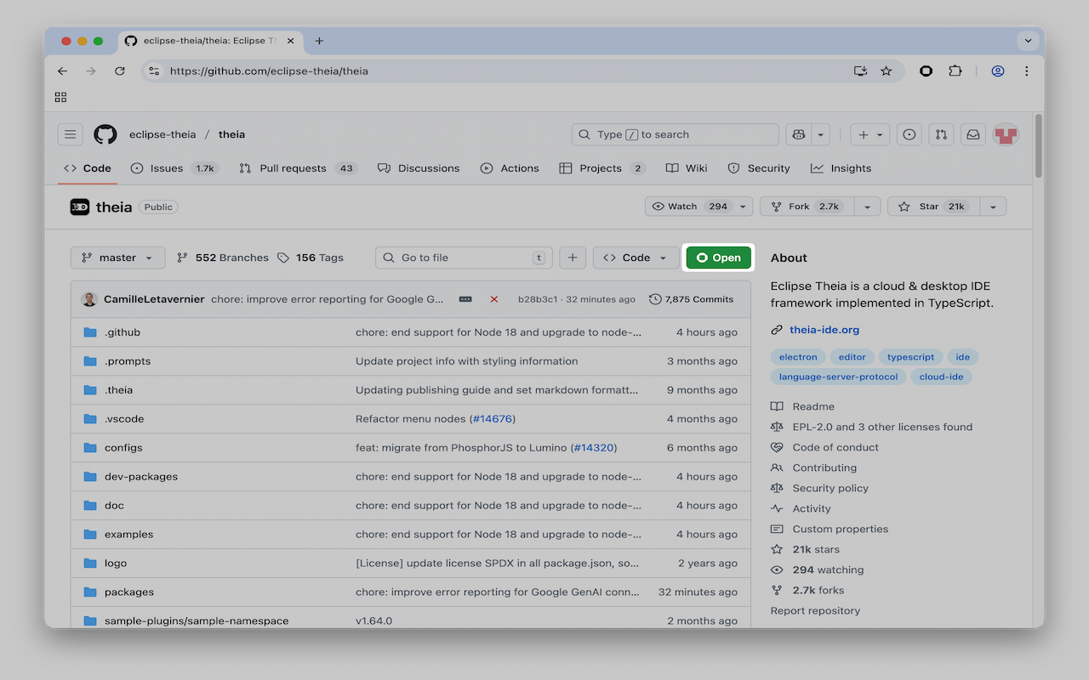Bookmark this page with star icon
Viewport: 1089px width, 680px height.
(887, 71)
